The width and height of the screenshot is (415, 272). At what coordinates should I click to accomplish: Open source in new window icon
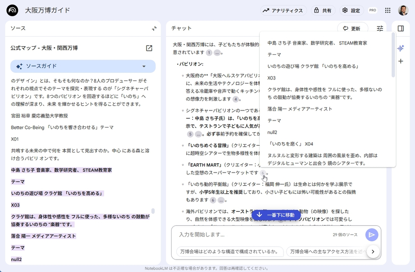click(x=149, y=48)
